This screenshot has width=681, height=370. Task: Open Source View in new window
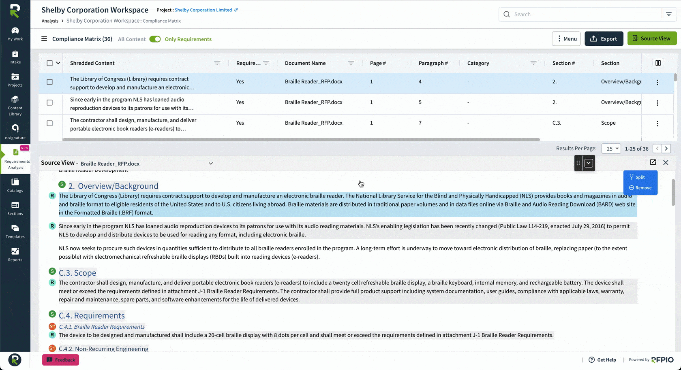[x=653, y=162]
